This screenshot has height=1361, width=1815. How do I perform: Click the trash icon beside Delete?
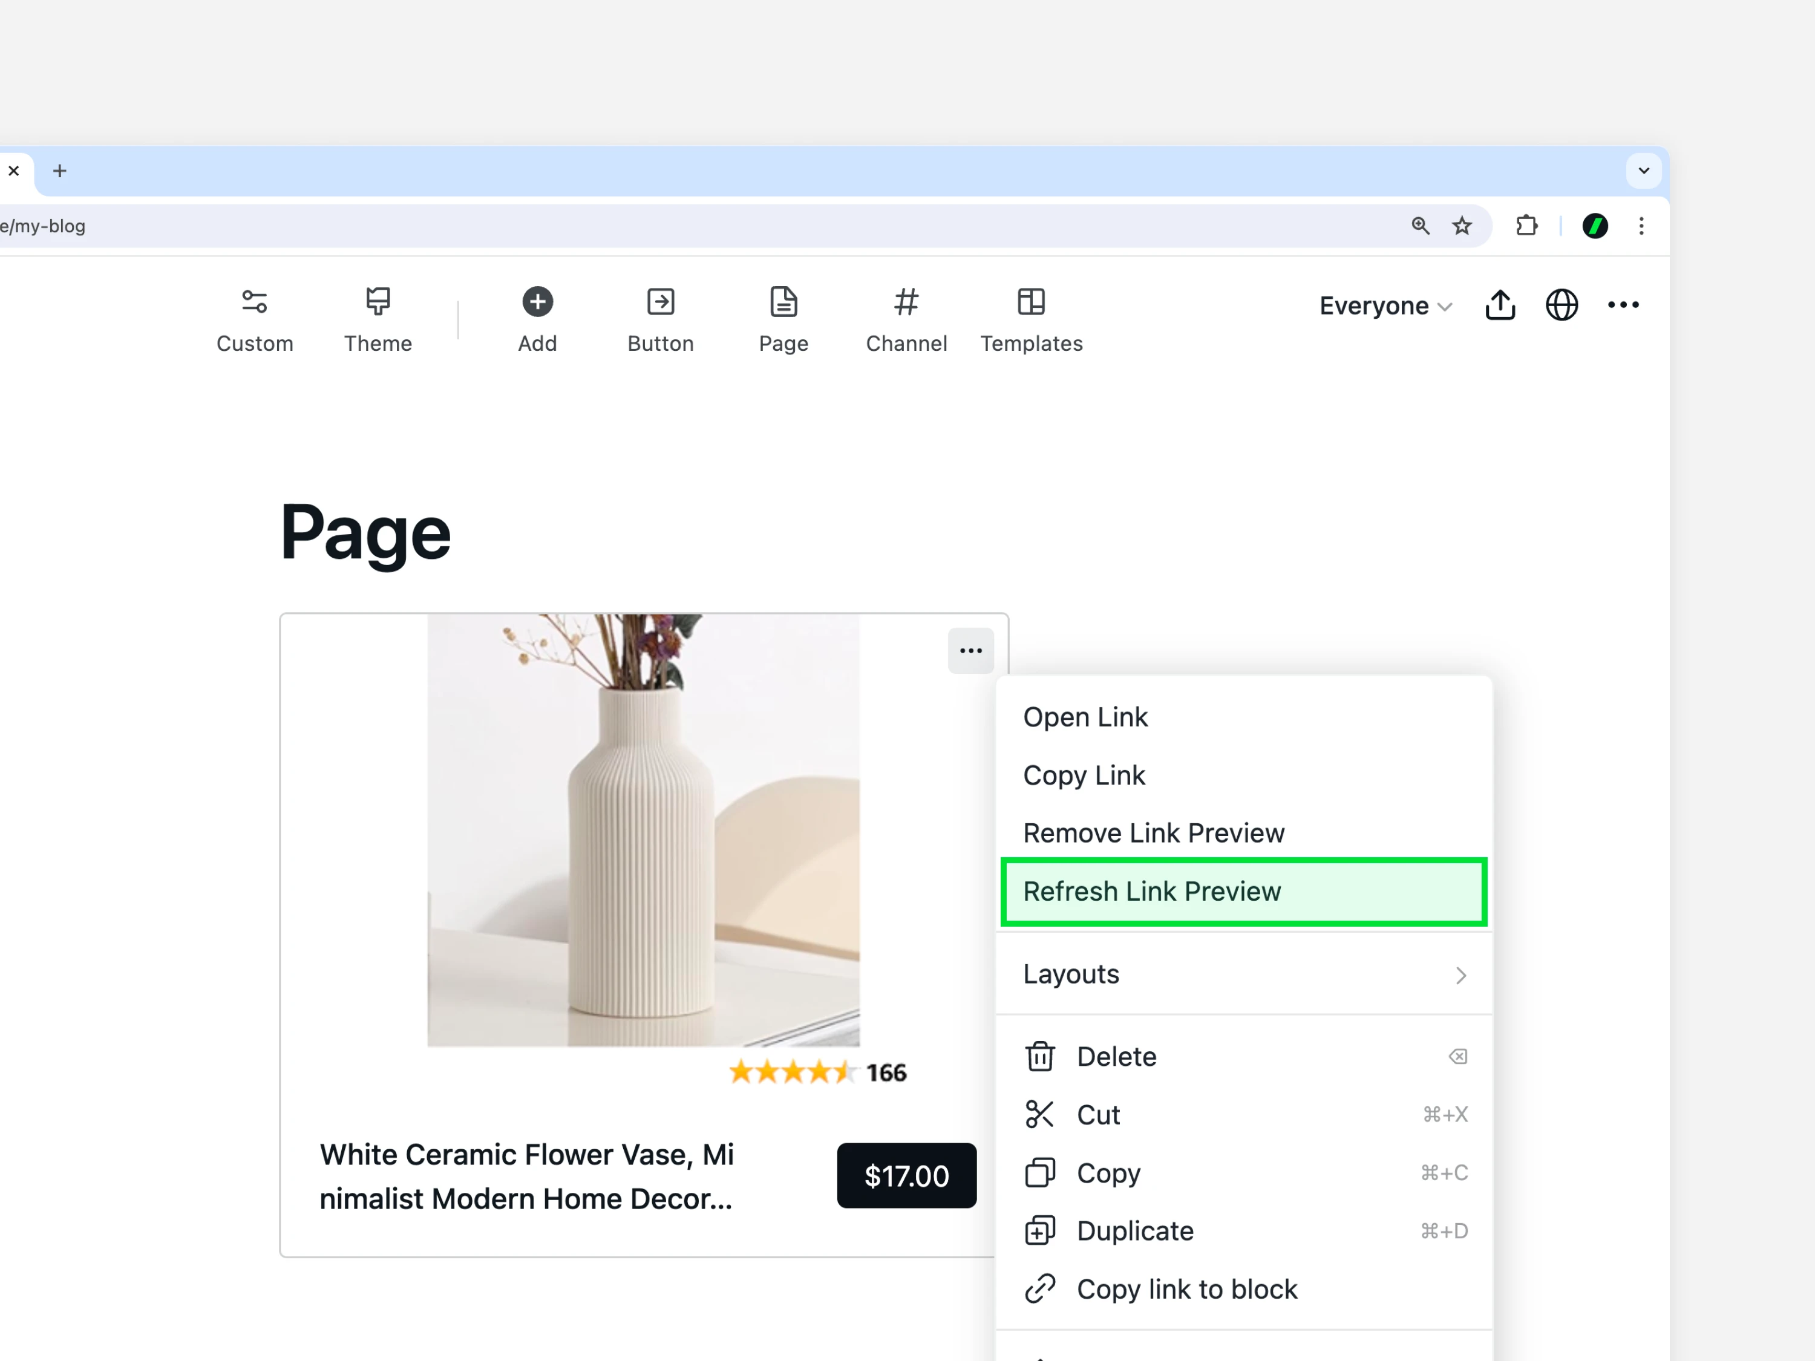1039,1057
